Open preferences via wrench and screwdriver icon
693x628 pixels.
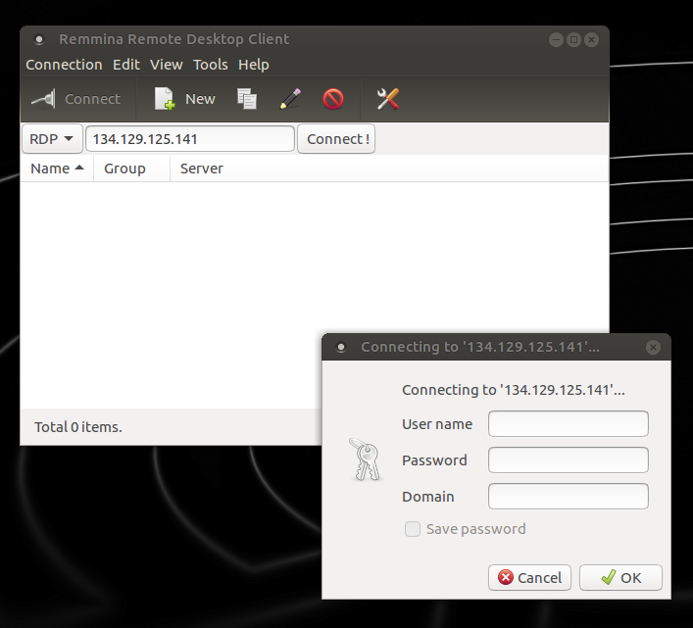pos(388,99)
